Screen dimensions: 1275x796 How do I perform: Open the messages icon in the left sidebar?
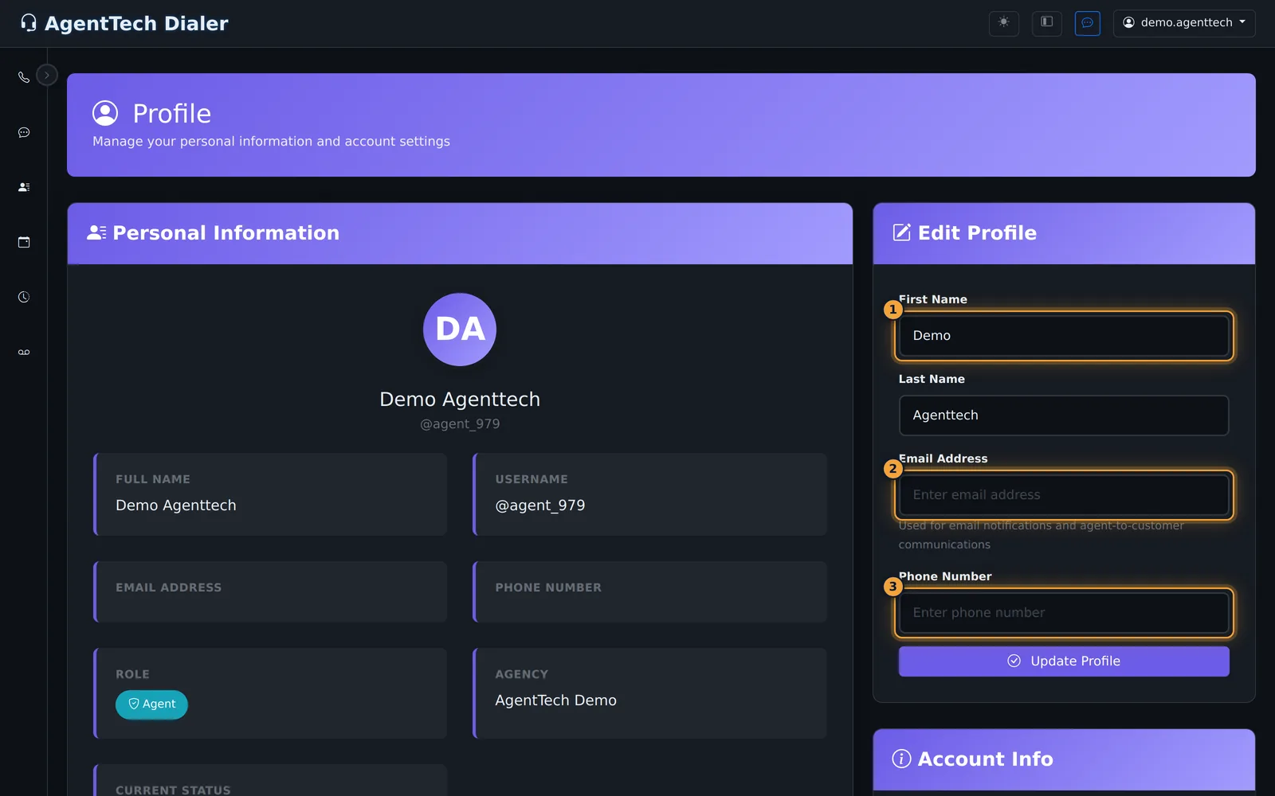click(x=24, y=132)
